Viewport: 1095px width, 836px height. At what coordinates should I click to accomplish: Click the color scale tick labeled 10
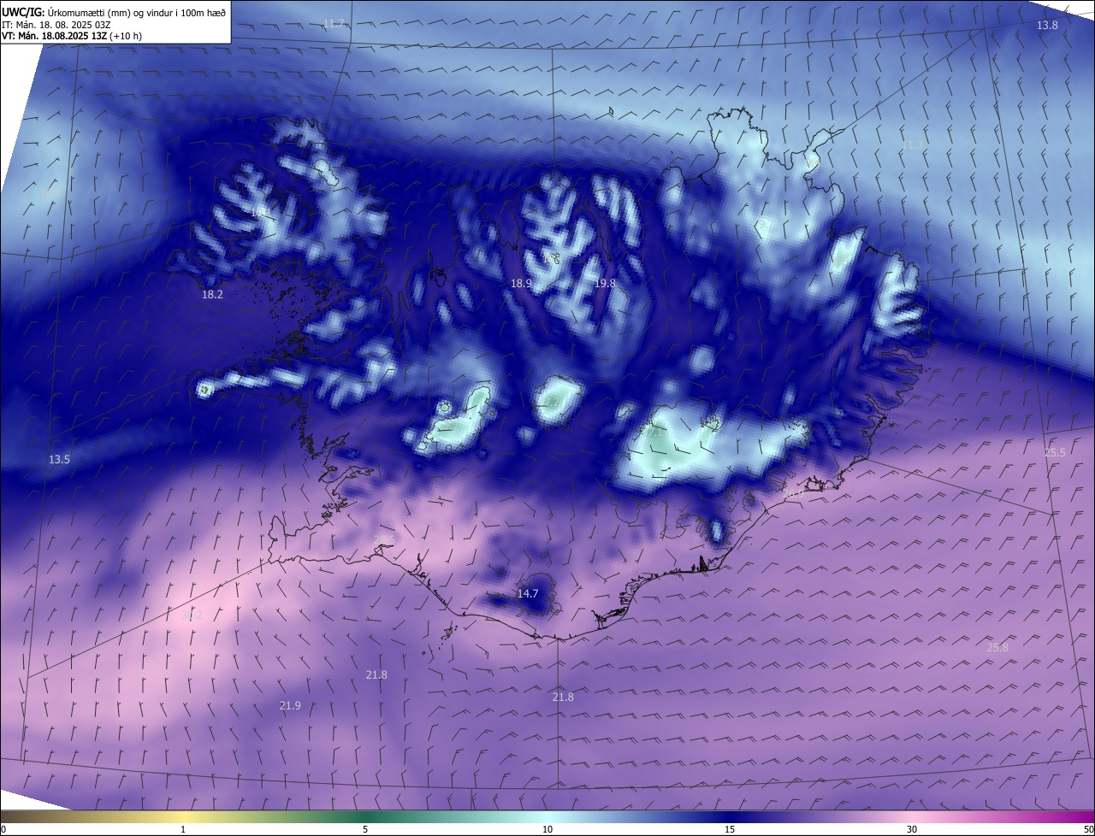point(547,829)
